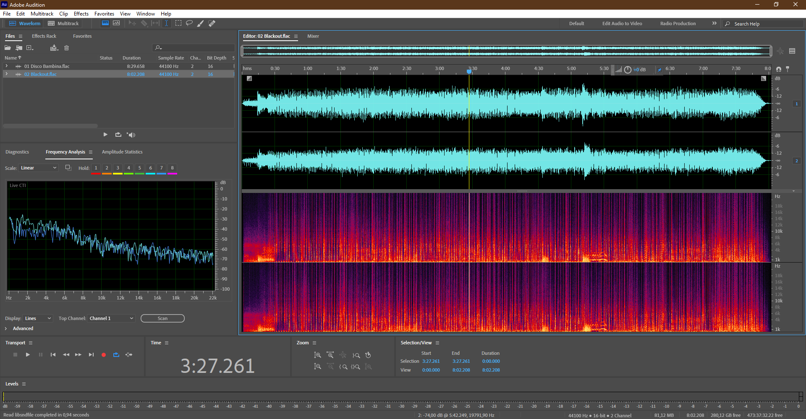Viewport: 806px width, 419px height.
Task: Click the Rewind transport button
Action: [x=66, y=355]
